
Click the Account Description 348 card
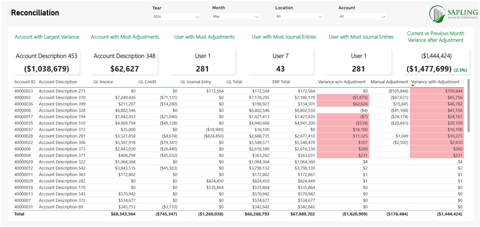124,62
